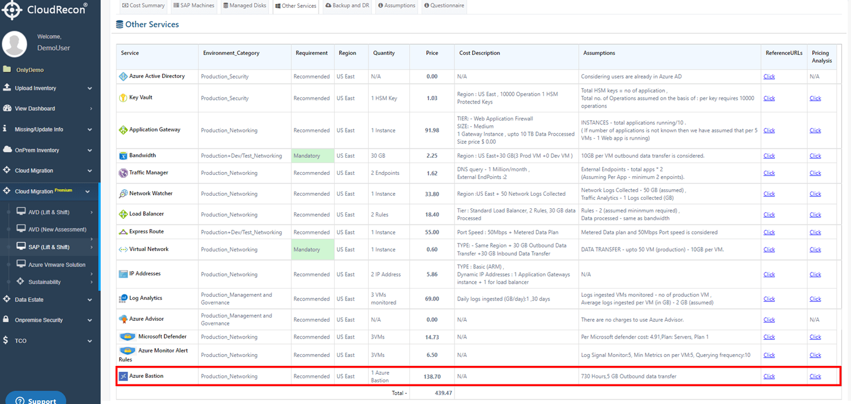
Task: Click the Support button
Action: coord(36,399)
